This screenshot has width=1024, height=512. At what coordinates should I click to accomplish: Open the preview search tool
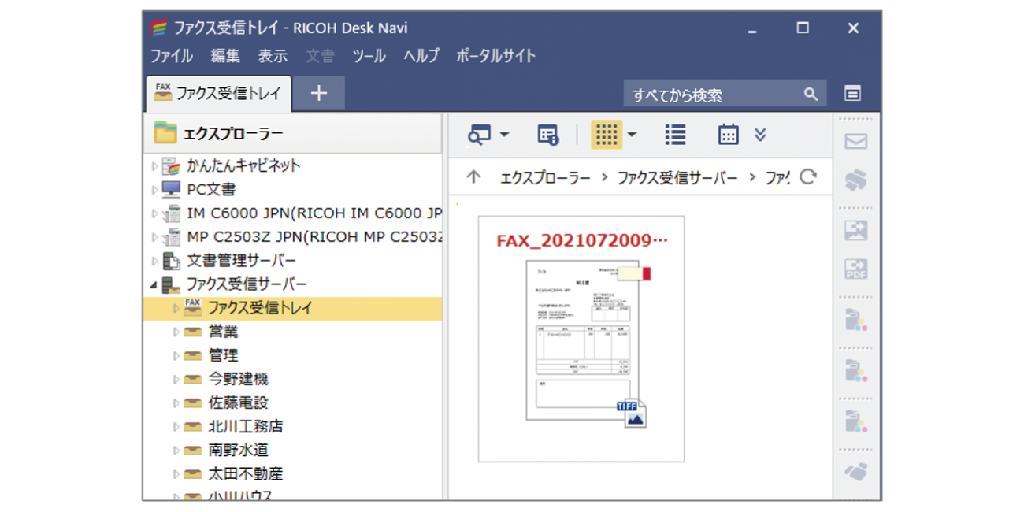(479, 134)
